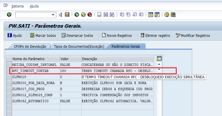Open the Sistema menu
The image size is (222, 116).
coord(18,6)
